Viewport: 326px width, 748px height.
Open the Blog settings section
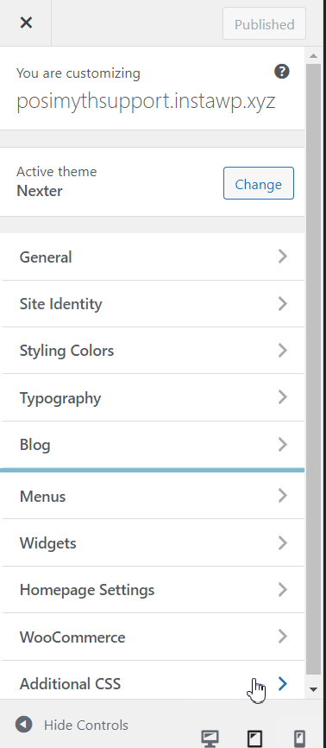[x=152, y=445]
